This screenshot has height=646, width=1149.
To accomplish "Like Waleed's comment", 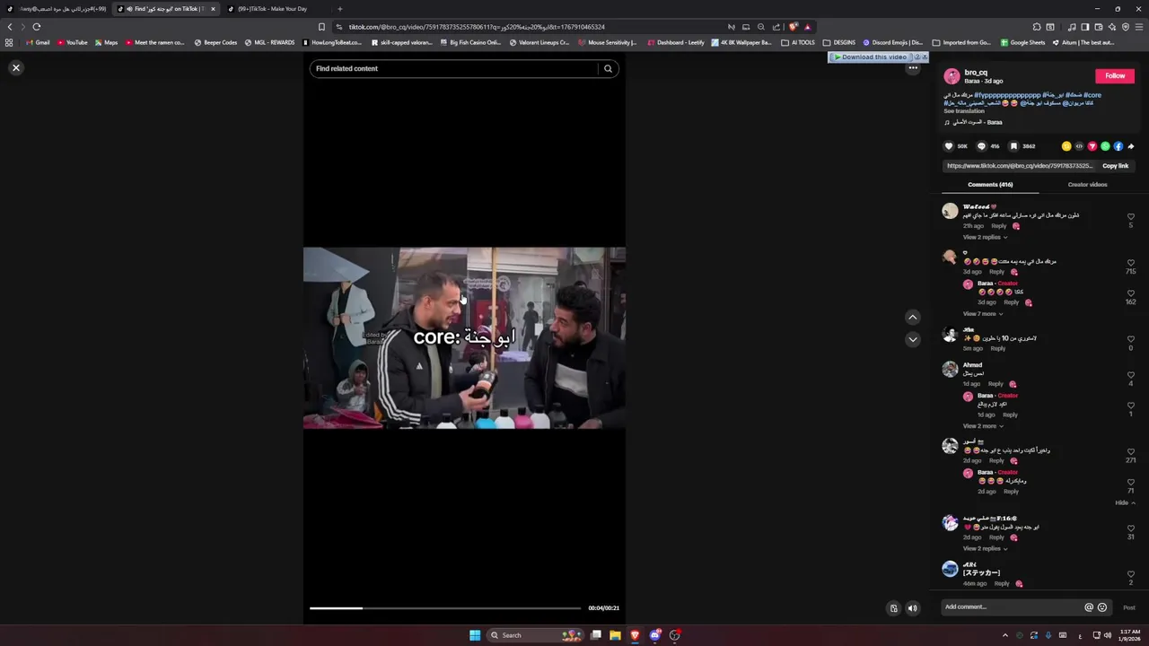I will (x=1131, y=217).
